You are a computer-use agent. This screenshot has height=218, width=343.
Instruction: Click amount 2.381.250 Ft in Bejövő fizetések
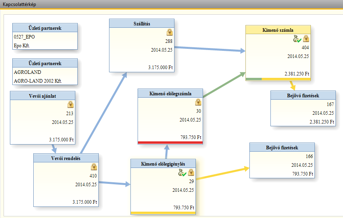(x=322, y=122)
